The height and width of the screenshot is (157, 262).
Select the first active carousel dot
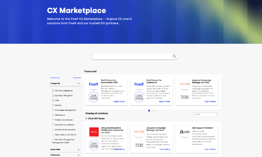(x=149, y=111)
